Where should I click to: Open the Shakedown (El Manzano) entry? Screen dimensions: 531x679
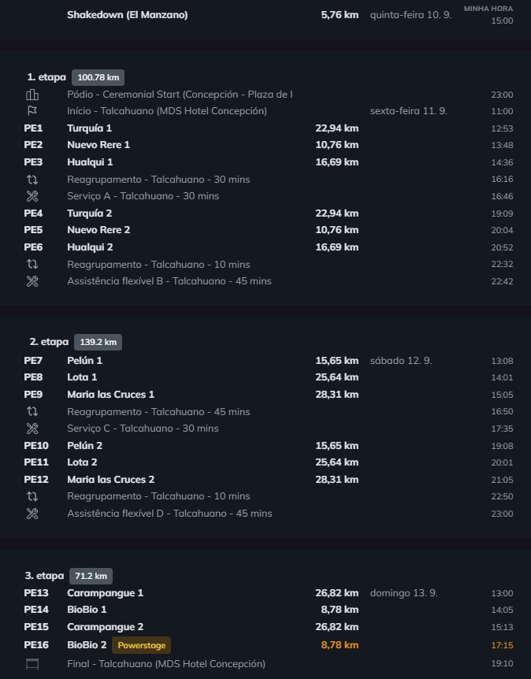click(x=269, y=15)
